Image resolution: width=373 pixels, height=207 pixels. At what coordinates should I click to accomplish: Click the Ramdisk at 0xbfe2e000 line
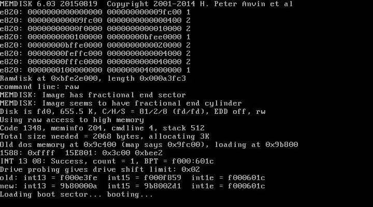click(x=93, y=79)
